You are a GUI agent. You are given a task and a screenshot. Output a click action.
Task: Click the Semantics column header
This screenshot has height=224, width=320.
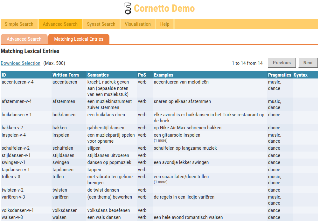point(98,75)
